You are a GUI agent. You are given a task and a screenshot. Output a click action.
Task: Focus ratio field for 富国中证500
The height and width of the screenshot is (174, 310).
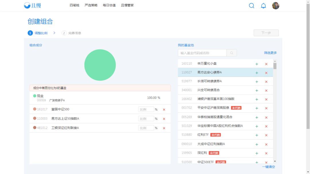tap(146, 110)
